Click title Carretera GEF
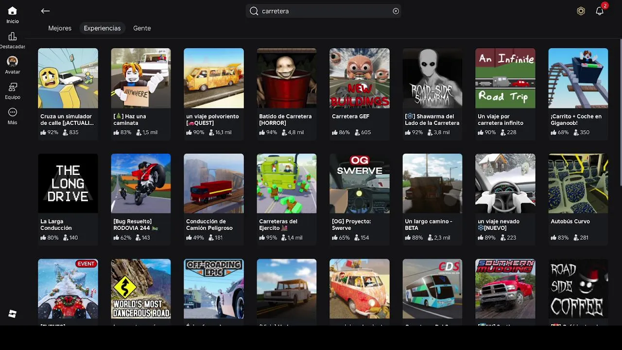The height and width of the screenshot is (350, 622). click(351, 117)
